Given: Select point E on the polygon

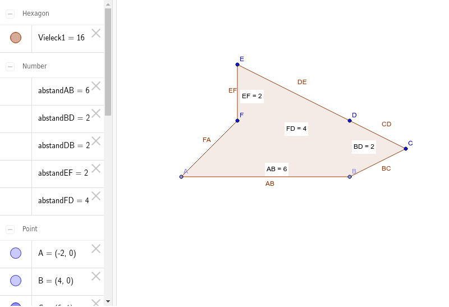Looking at the screenshot, I should [237, 65].
